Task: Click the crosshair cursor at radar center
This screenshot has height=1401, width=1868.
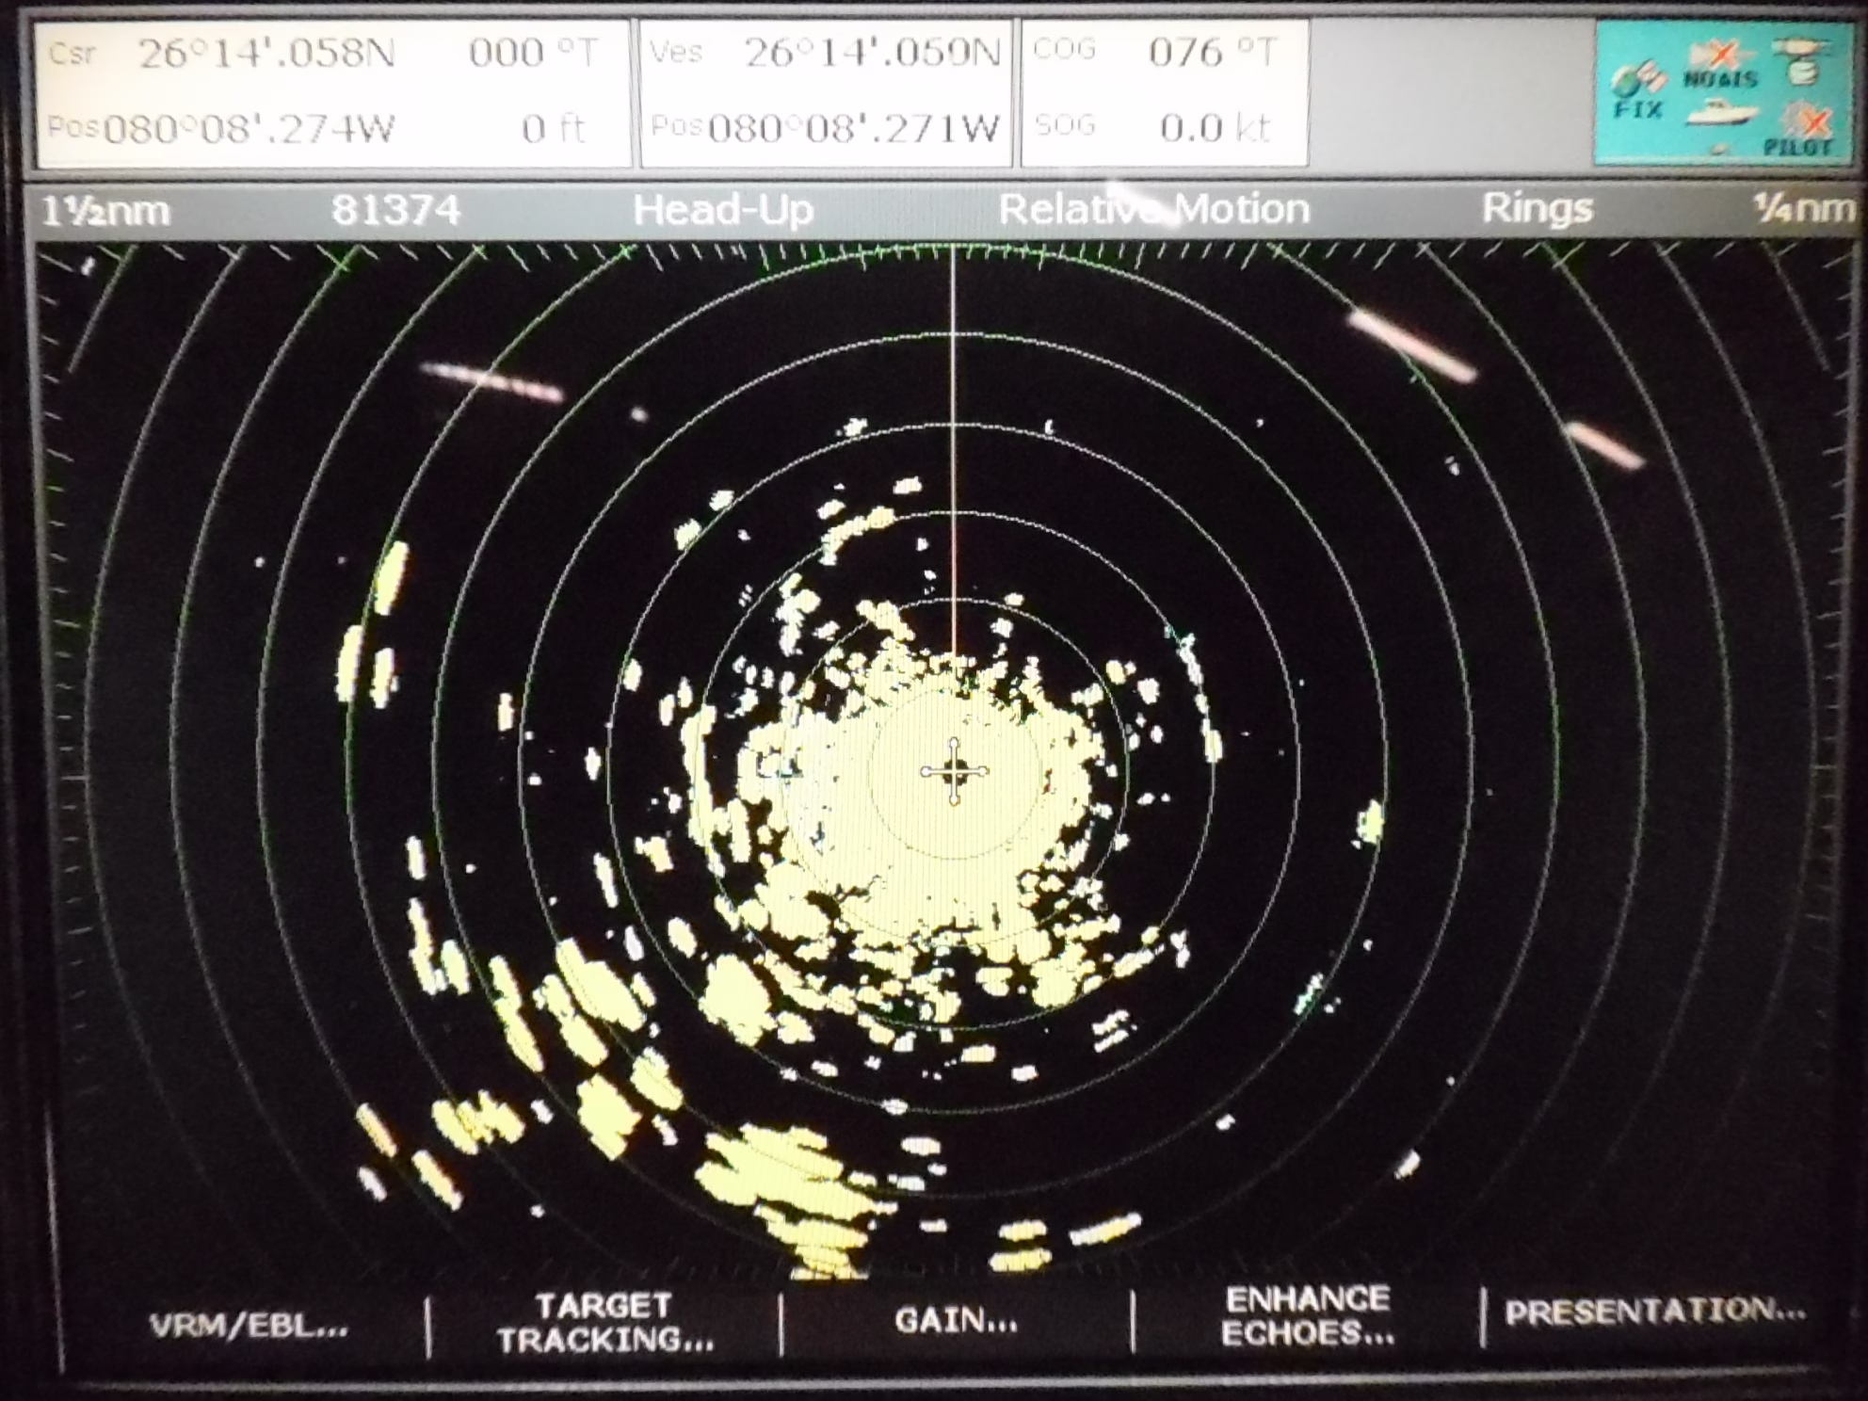Action: coord(954,771)
